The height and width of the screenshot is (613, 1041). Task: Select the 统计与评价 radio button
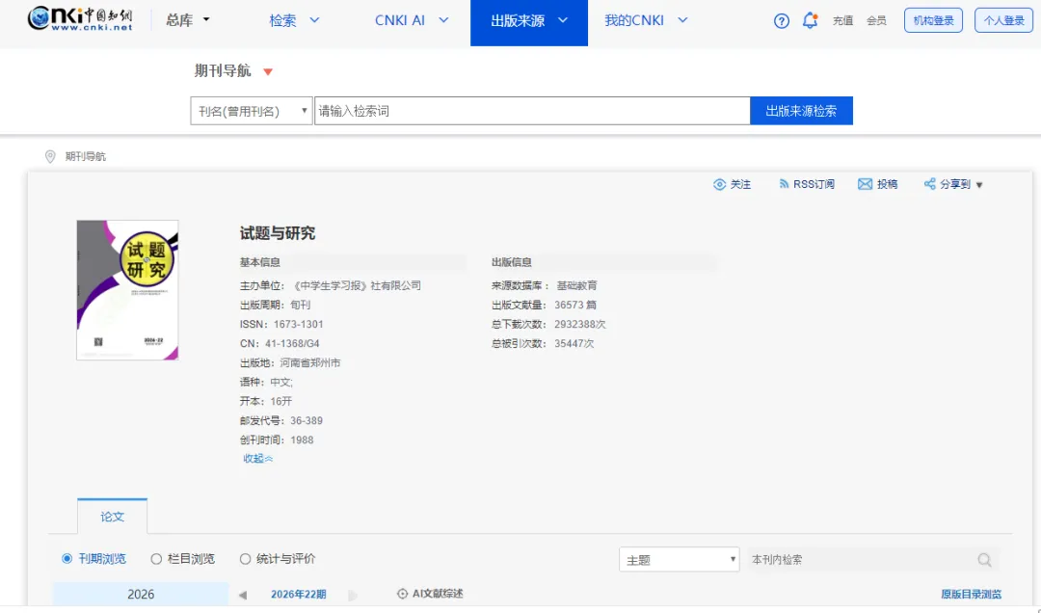click(245, 558)
